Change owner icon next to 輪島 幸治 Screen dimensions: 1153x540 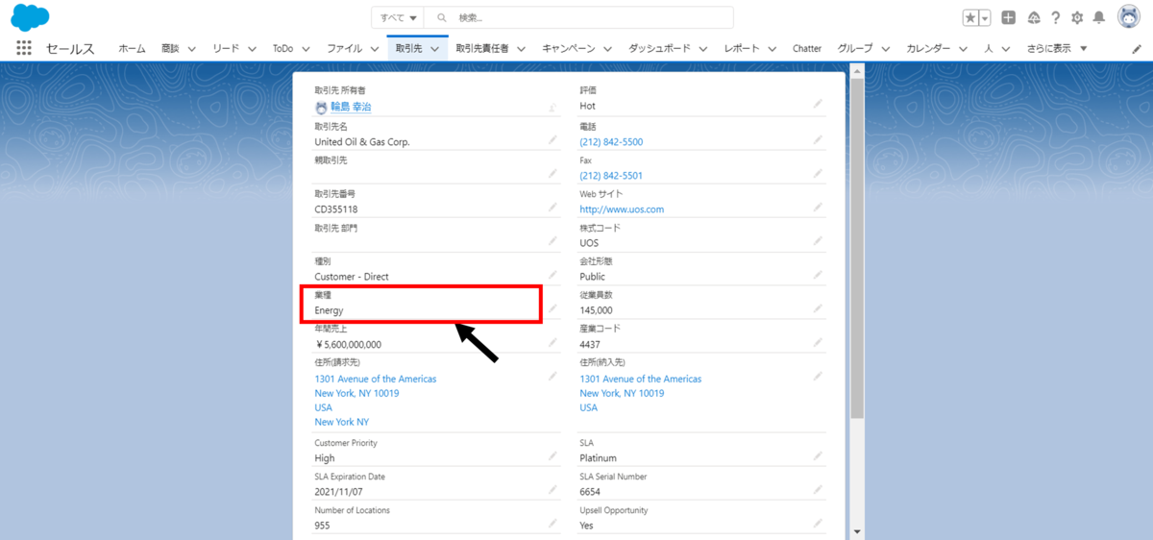pyautogui.click(x=552, y=108)
